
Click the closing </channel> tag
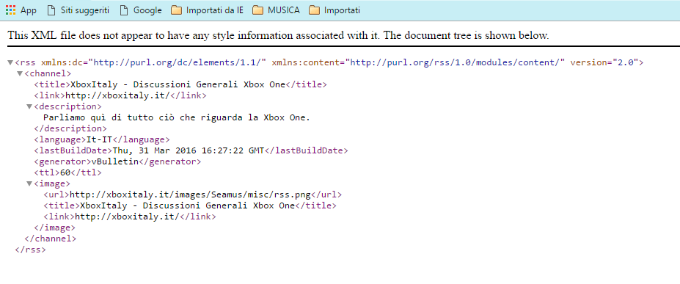[51, 239]
